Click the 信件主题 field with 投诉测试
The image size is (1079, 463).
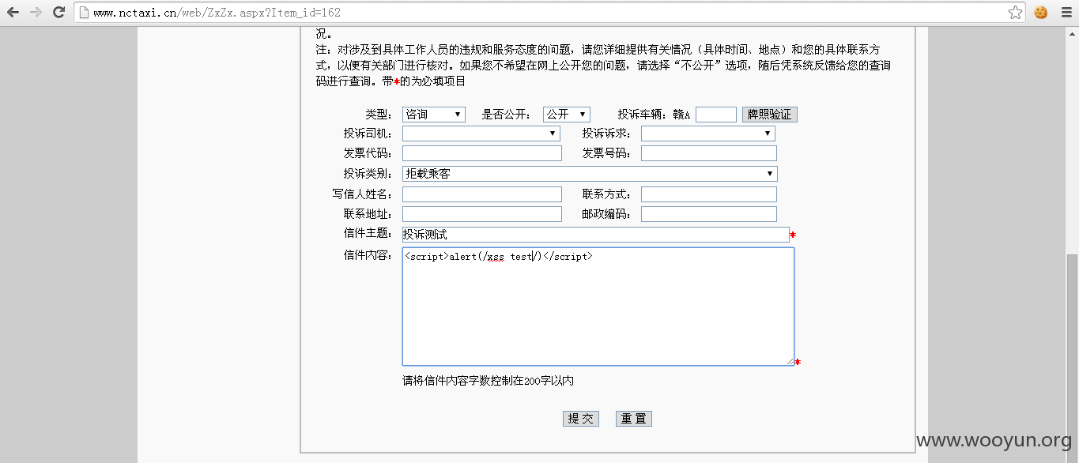coord(595,235)
